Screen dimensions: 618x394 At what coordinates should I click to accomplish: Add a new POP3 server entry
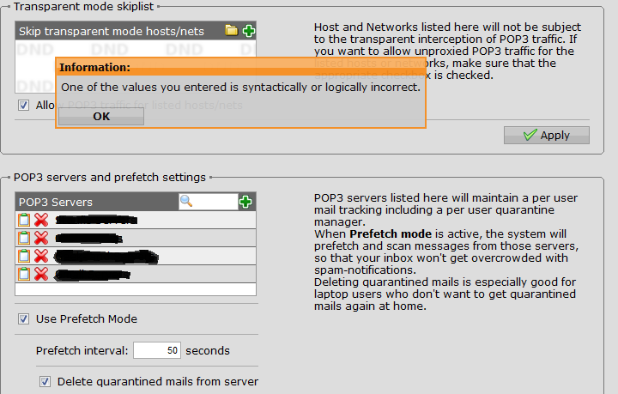click(246, 202)
